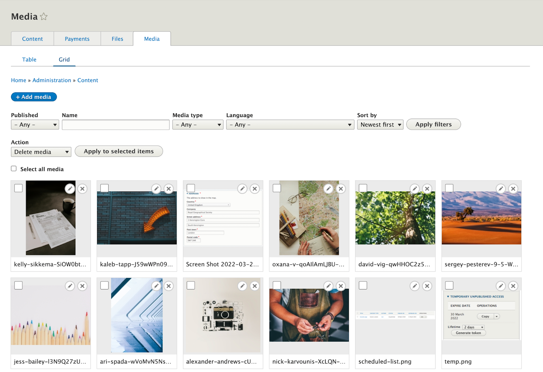
Task: Click the Add media button
Action: coord(34,97)
